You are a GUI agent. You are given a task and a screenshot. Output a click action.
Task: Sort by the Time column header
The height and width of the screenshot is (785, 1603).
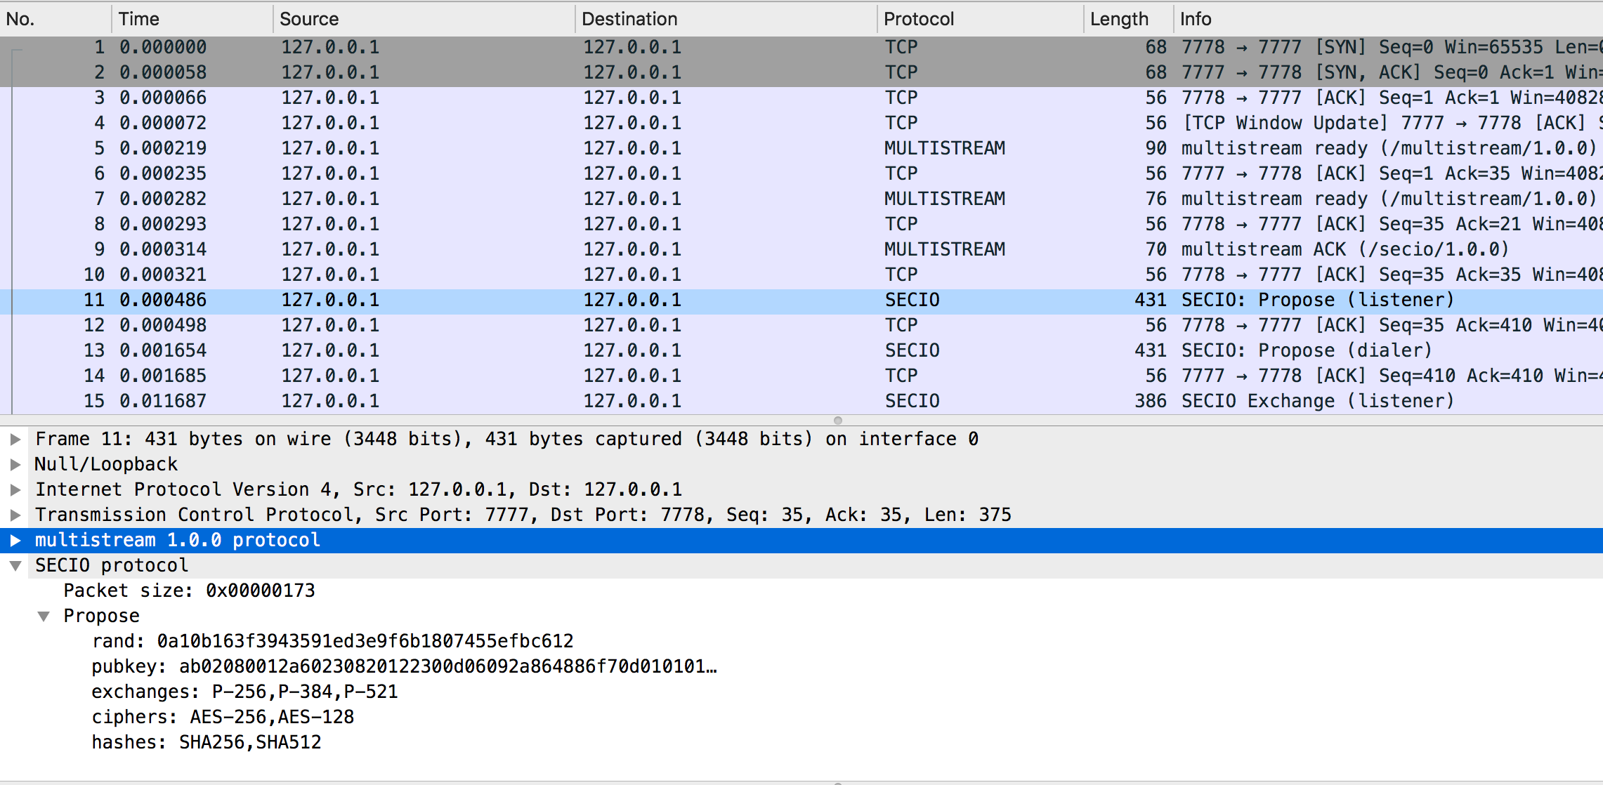[x=139, y=19]
